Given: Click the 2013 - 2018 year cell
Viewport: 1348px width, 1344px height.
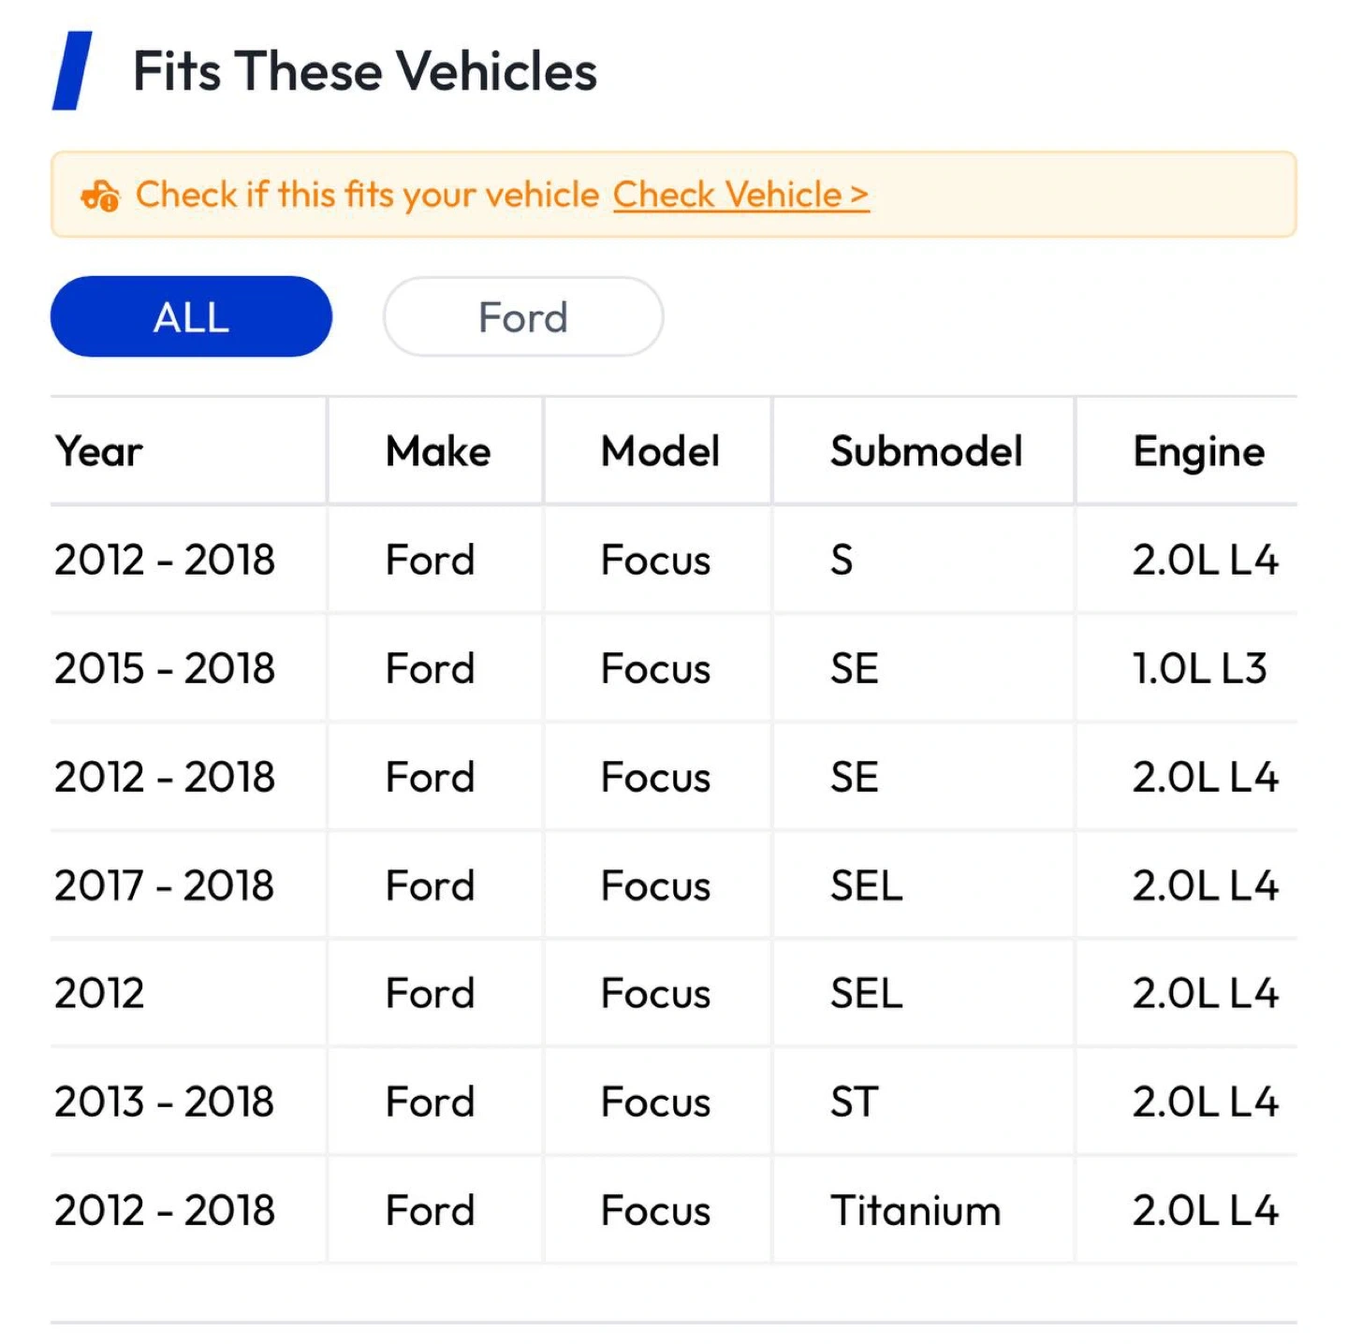Looking at the screenshot, I should (165, 1102).
